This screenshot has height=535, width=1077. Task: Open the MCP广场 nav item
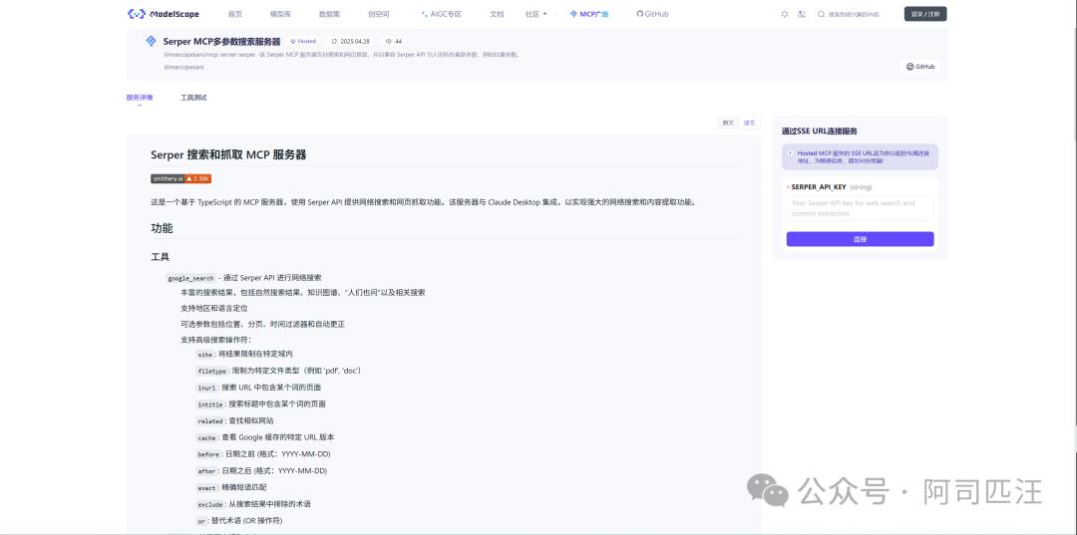click(x=589, y=14)
